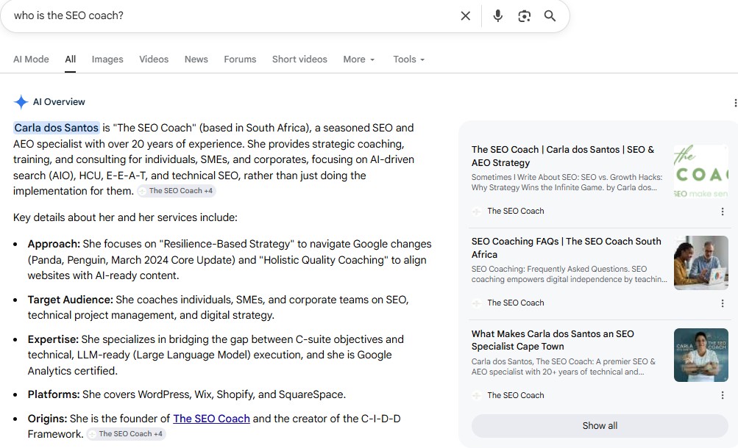
Task: Click 'Key details about her and her services include:'
Action: (x=125, y=217)
